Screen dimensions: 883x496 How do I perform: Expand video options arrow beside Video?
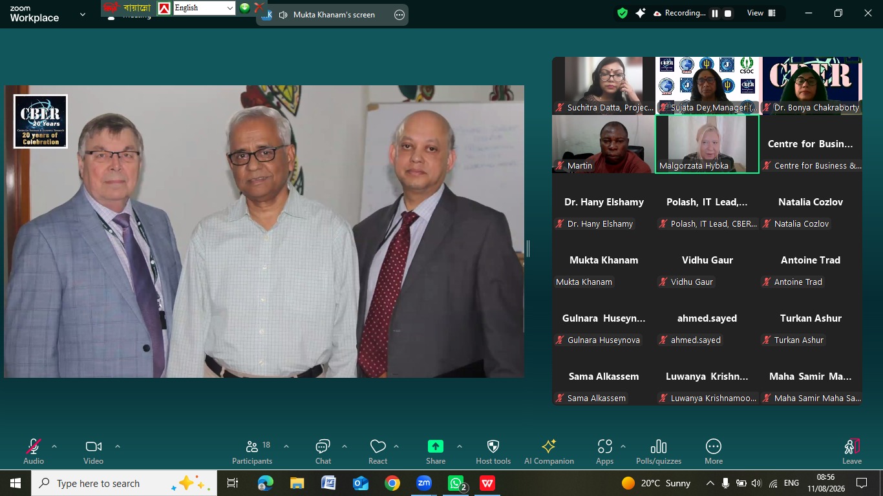pos(118,446)
